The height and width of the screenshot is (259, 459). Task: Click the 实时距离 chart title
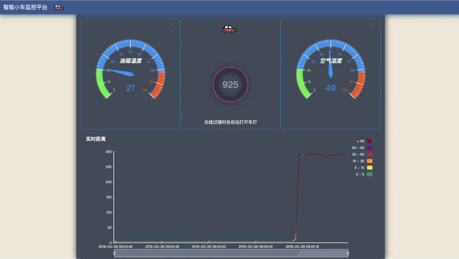click(96, 139)
